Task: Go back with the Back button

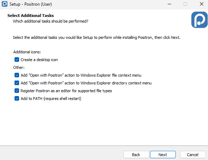Action: click(x=136, y=155)
